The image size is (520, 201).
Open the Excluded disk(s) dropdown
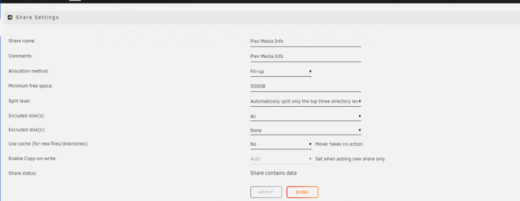pos(305,131)
